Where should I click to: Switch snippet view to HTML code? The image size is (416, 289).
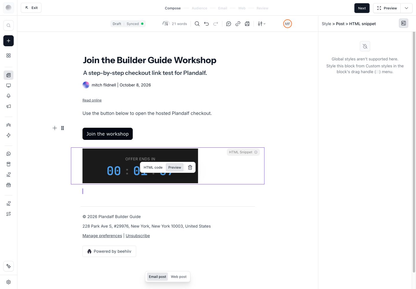[x=153, y=167]
